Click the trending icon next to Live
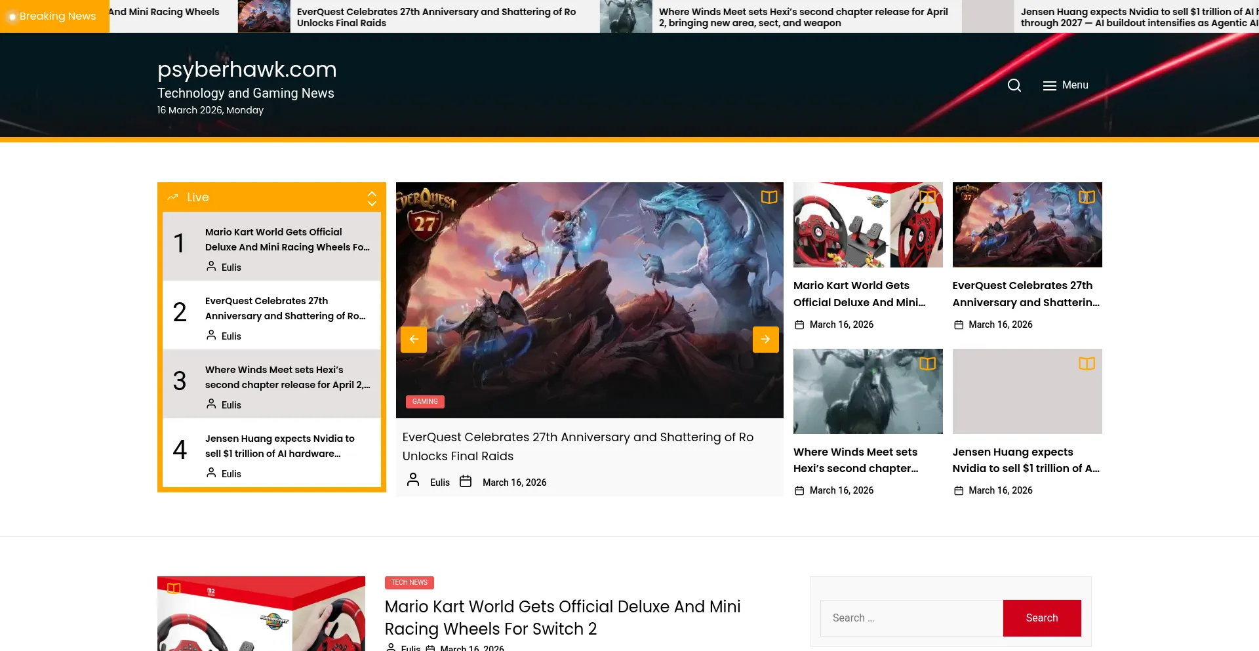 pyautogui.click(x=172, y=197)
